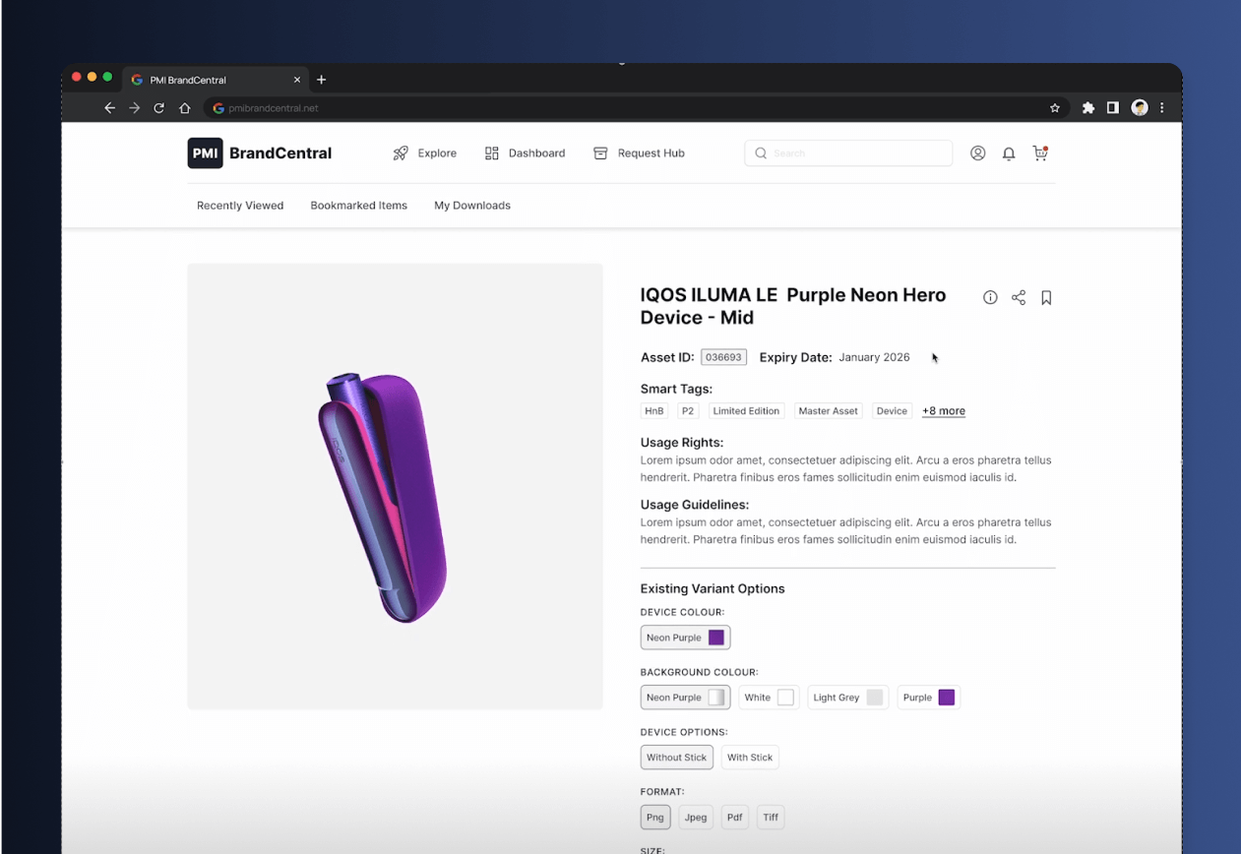Click the Asset ID 036693 badge
This screenshot has height=854, width=1241.
tap(723, 357)
